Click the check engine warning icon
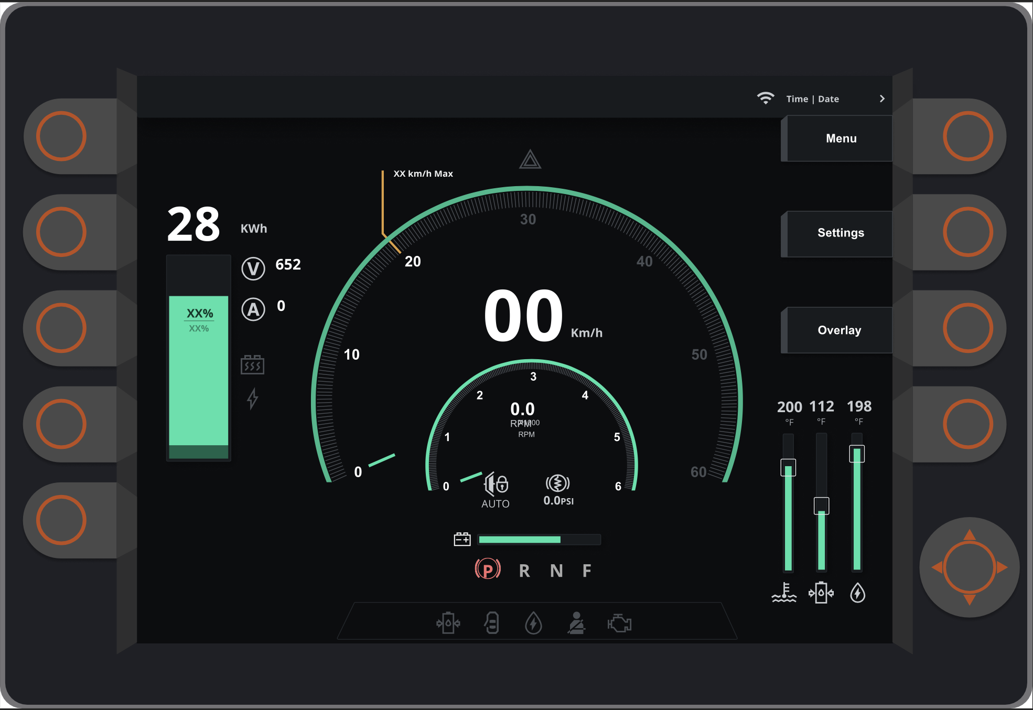Screen dimensions: 1033x710 tap(619, 623)
